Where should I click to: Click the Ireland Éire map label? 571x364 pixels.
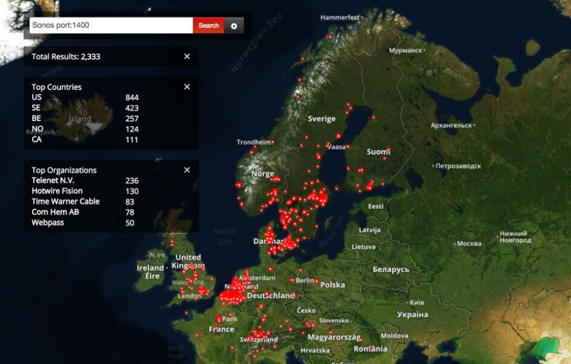coord(150,272)
